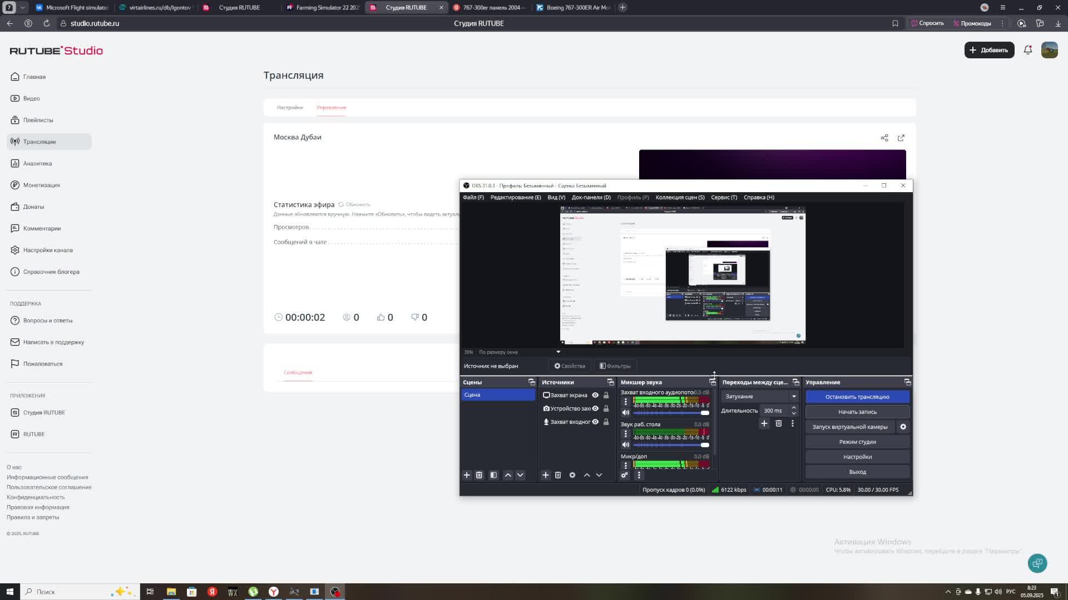Viewport: 1068px width, 600px height.
Task: Move selected source down
Action: click(x=599, y=475)
